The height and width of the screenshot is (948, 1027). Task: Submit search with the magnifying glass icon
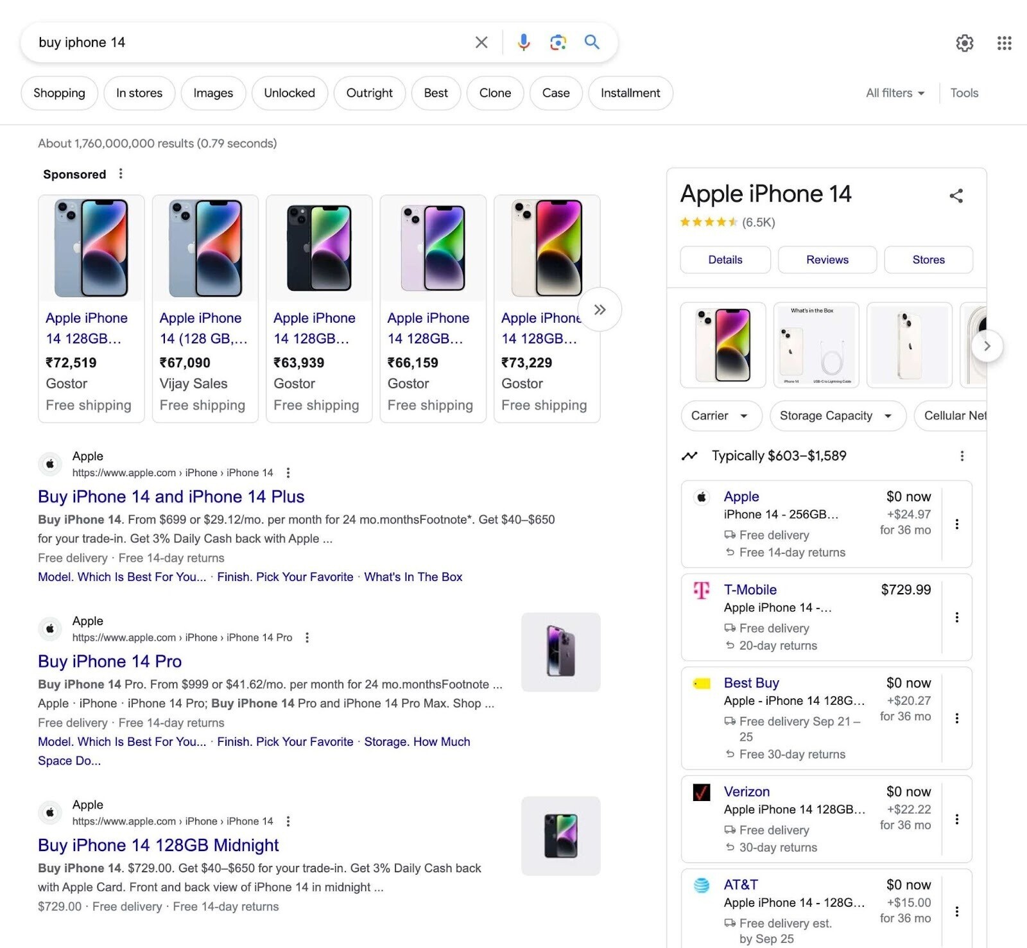592,42
